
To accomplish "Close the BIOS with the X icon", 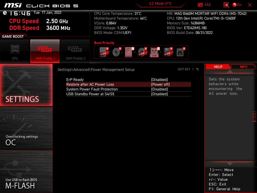I will (x=250, y=5).
